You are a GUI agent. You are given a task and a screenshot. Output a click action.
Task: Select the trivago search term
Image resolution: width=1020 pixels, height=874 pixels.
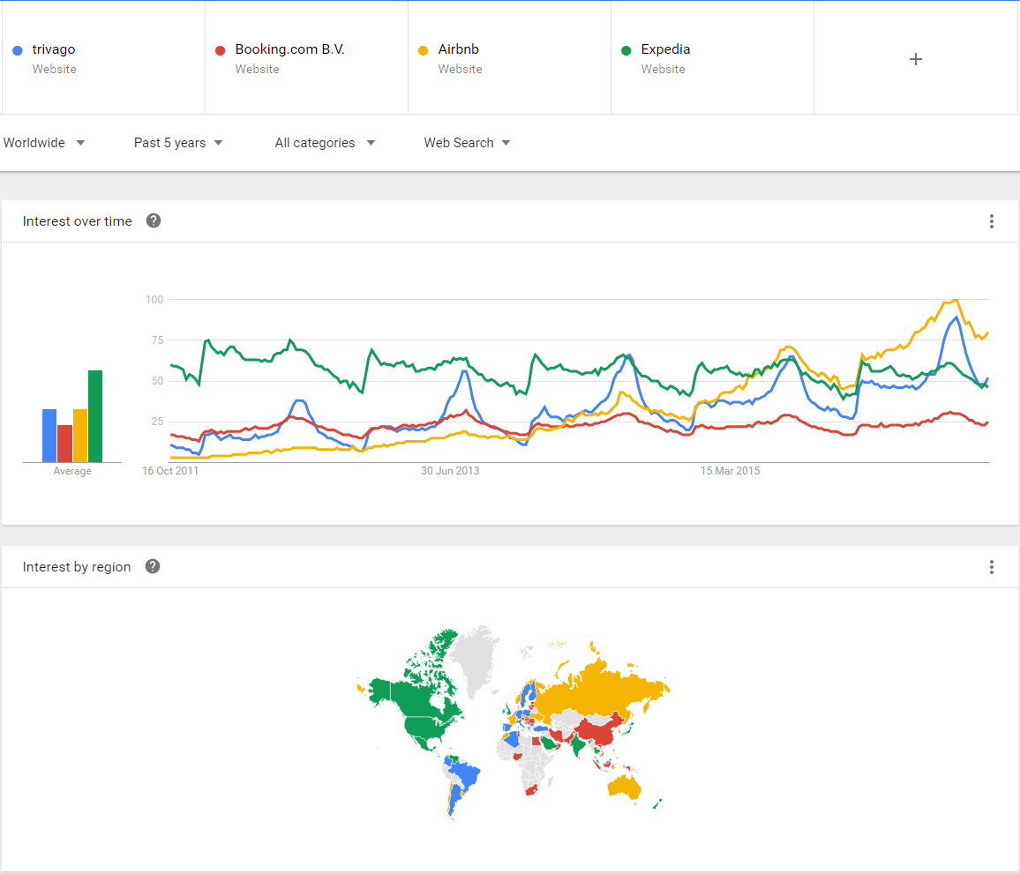click(x=54, y=49)
